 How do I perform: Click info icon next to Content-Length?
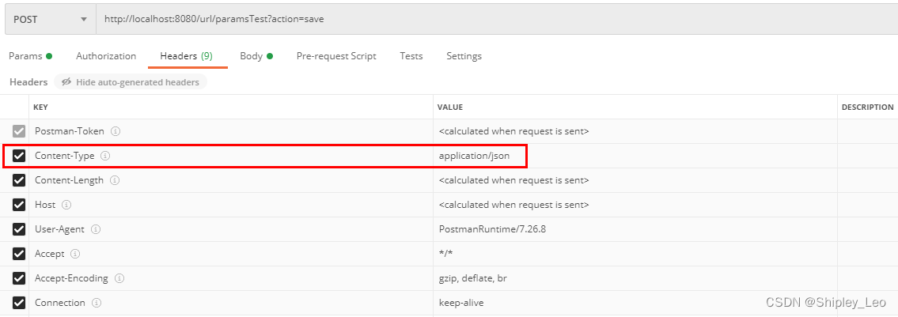point(115,180)
